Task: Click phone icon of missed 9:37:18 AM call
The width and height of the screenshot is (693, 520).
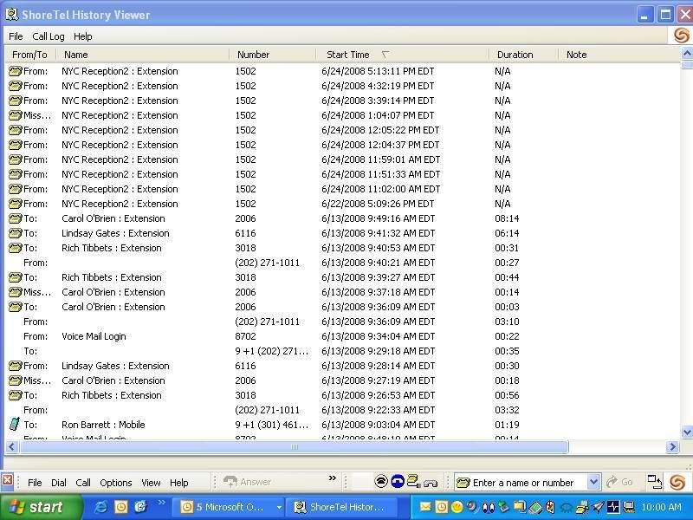Action: click(15, 292)
